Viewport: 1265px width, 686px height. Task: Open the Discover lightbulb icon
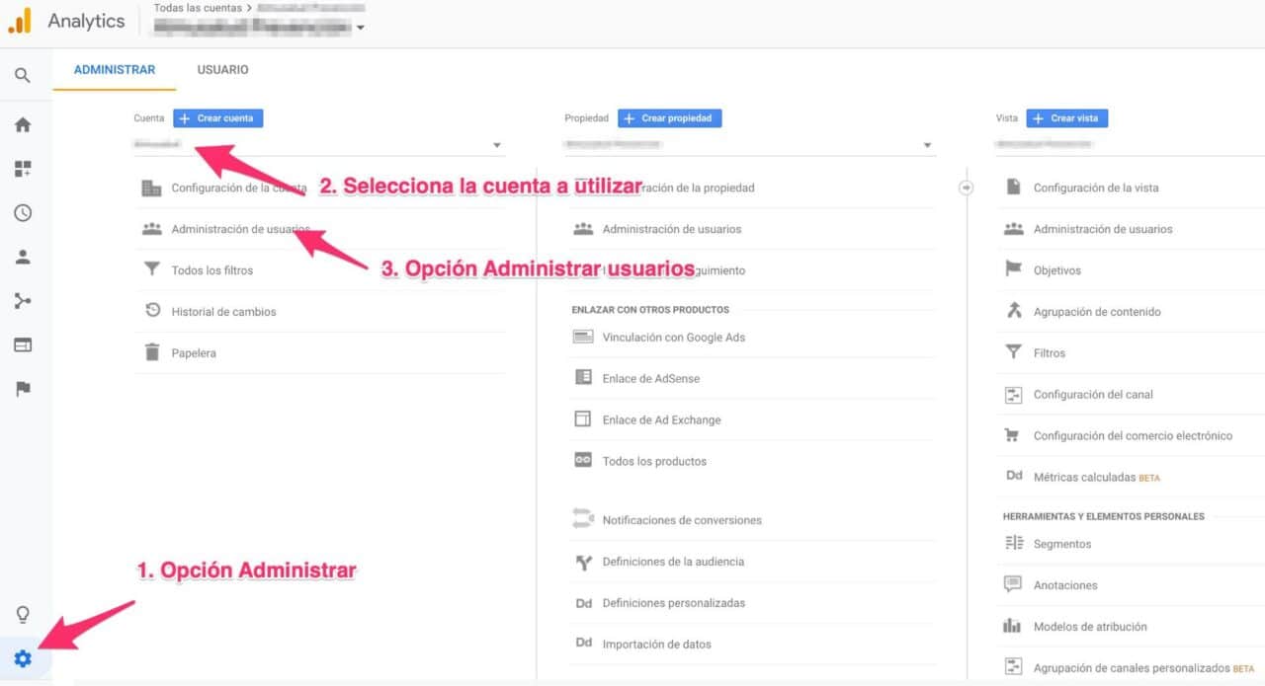coord(23,614)
